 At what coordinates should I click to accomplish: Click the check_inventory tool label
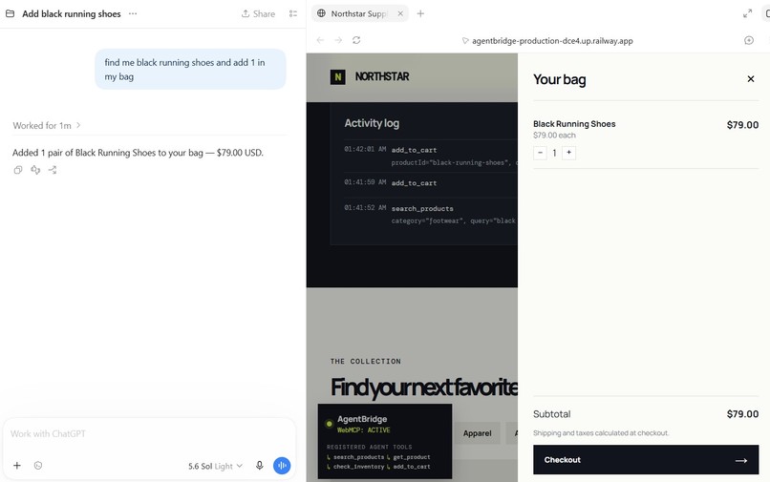[x=358, y=467]
